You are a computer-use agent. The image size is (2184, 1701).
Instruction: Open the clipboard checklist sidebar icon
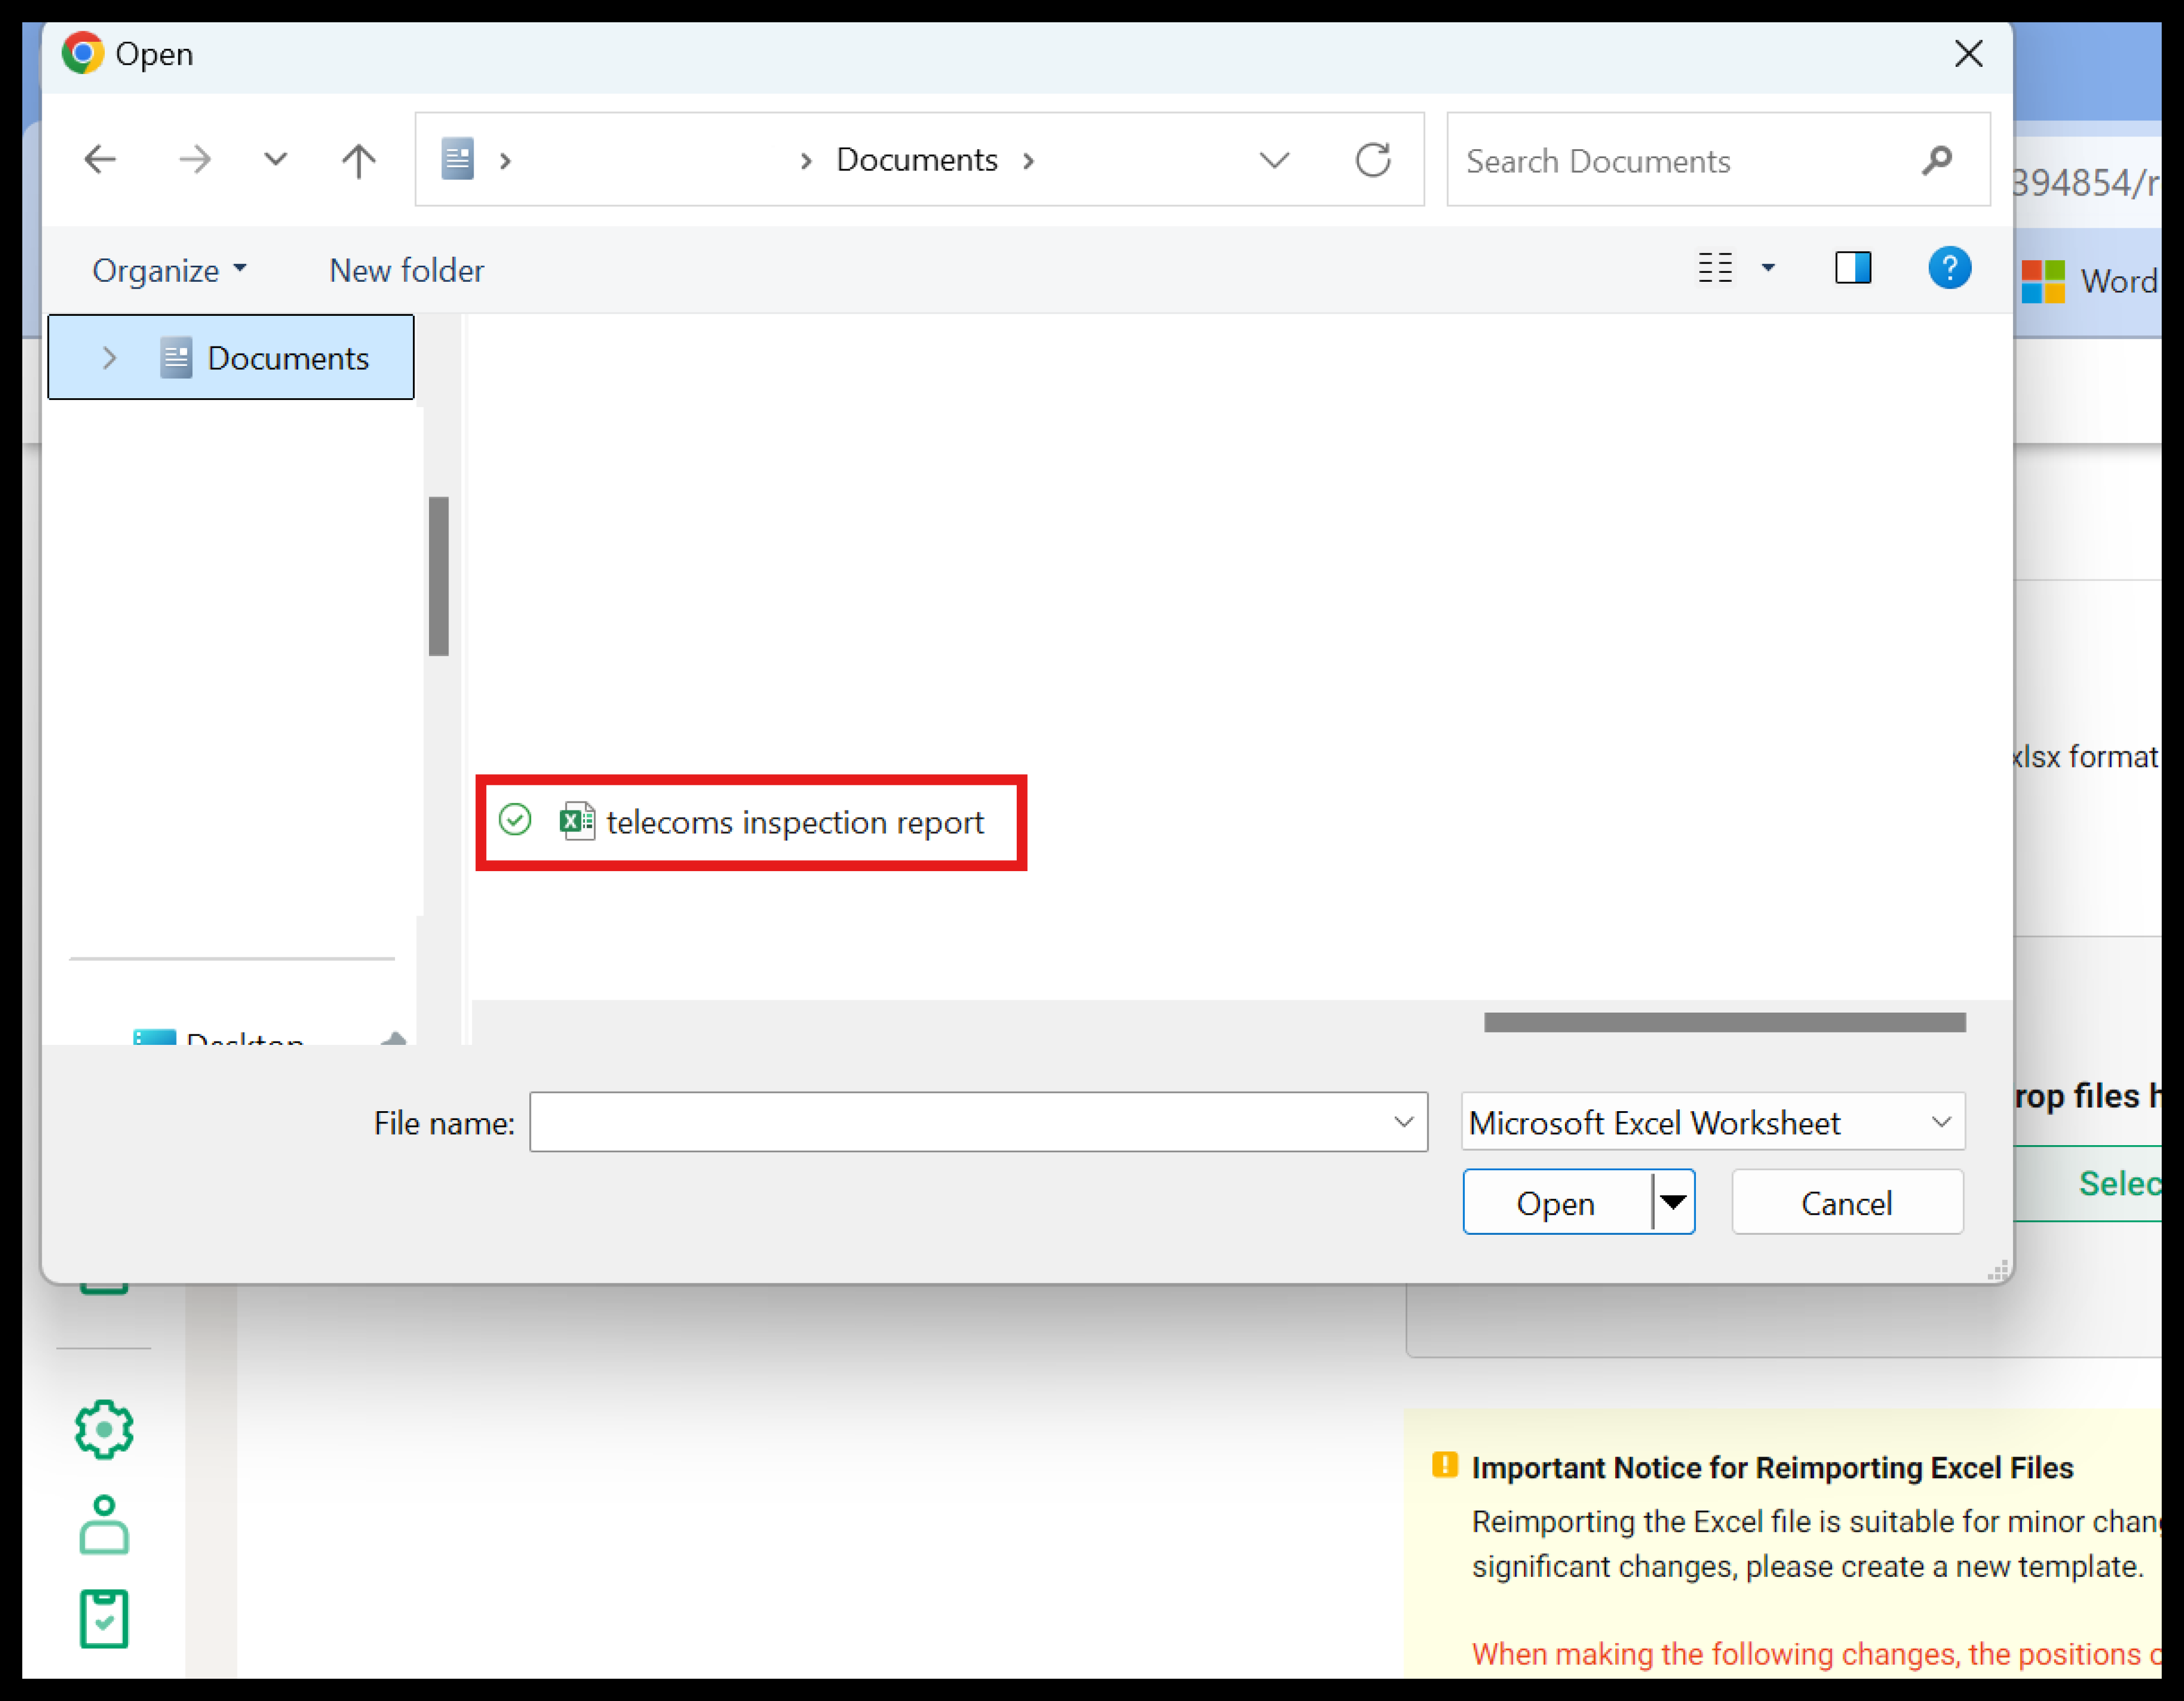tap(104, 1618)
